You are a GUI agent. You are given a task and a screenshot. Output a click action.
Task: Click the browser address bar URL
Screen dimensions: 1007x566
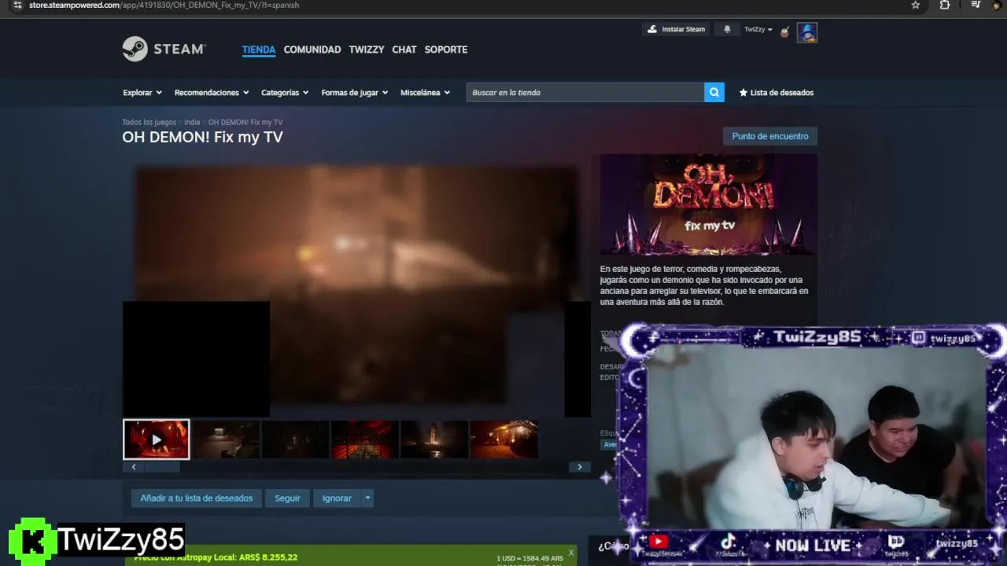click(x=164, y=5)
